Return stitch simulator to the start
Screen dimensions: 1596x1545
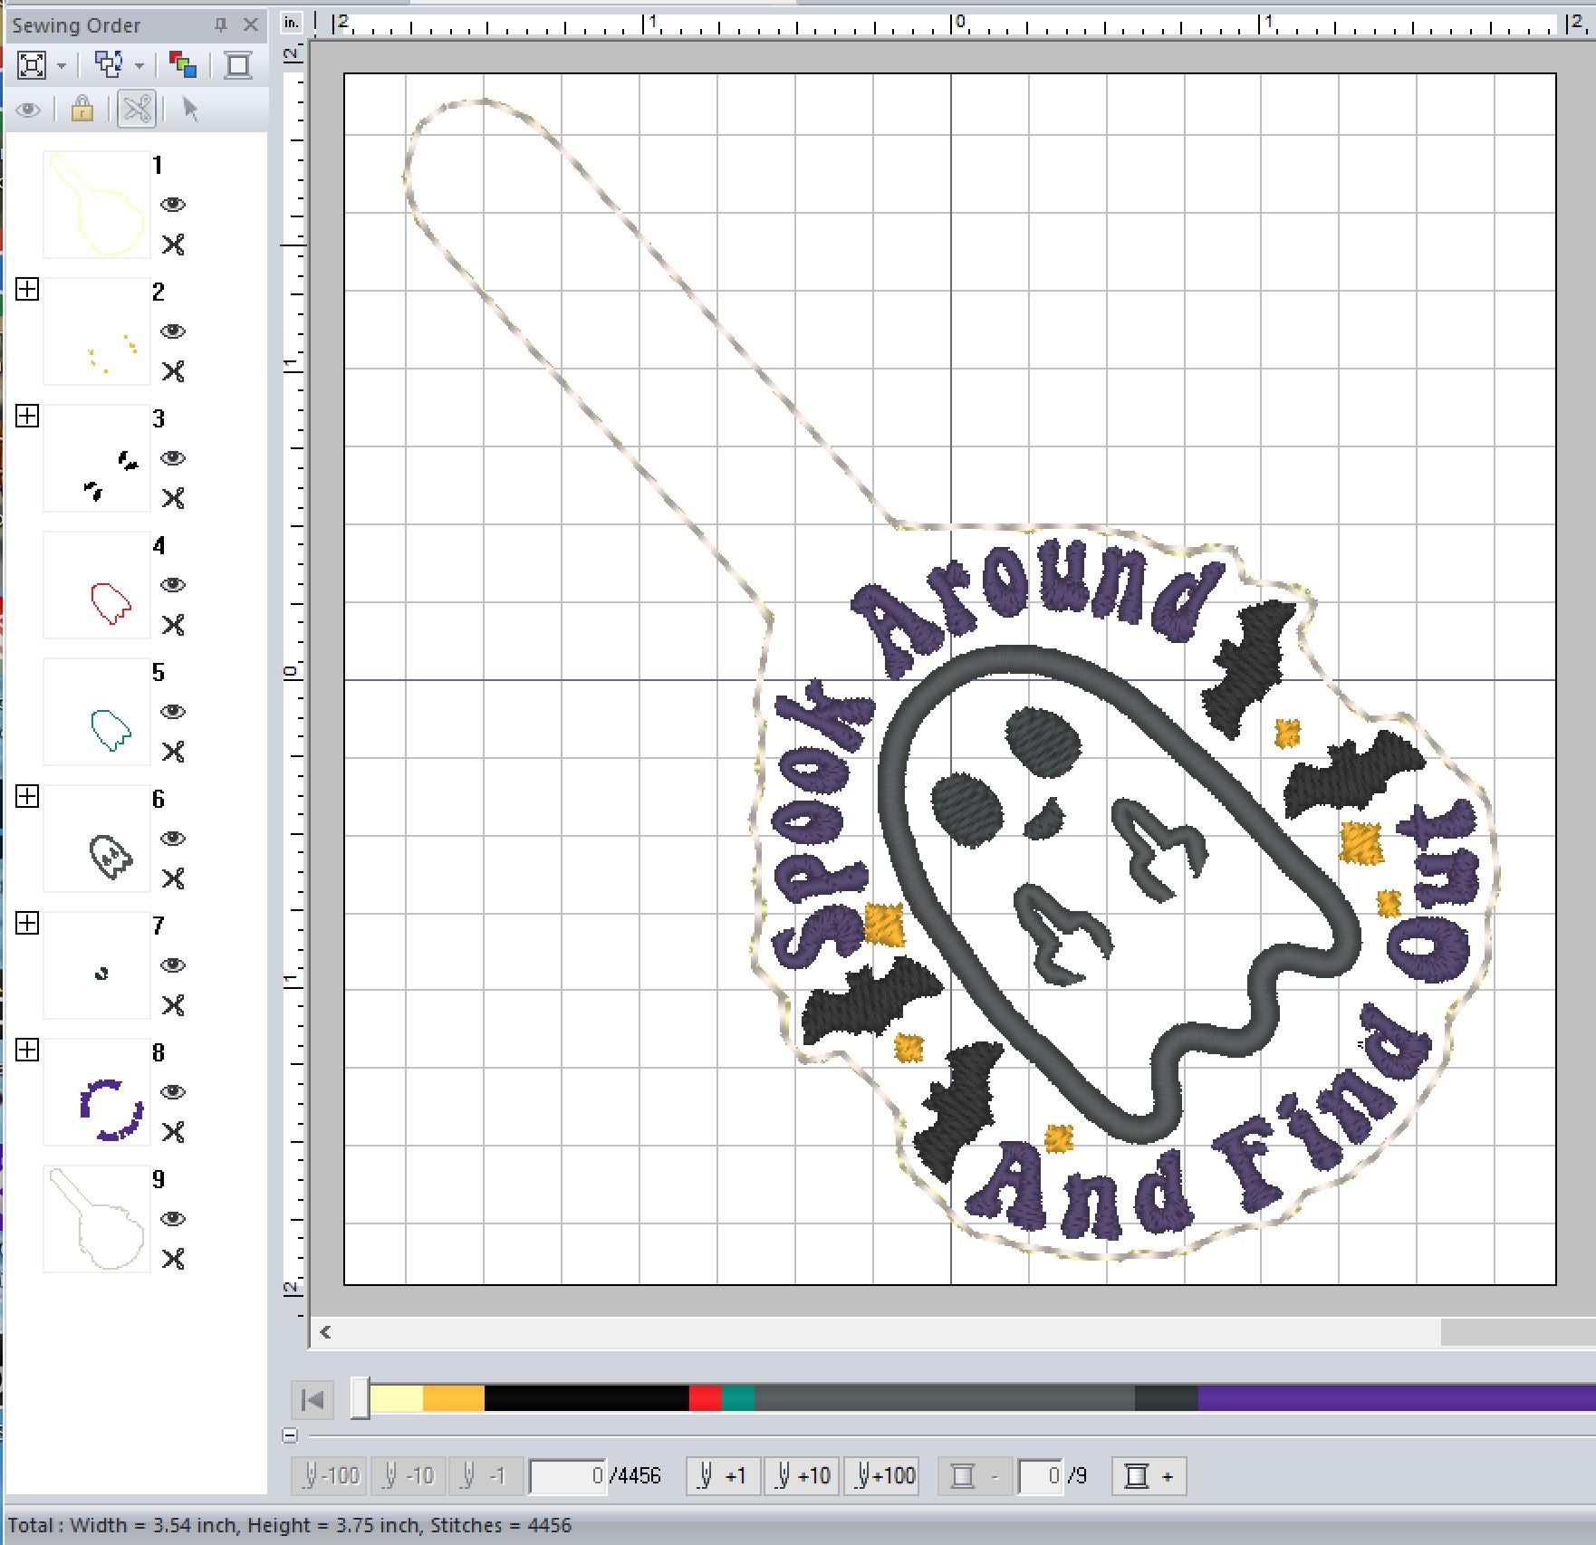pos(312,1400)
